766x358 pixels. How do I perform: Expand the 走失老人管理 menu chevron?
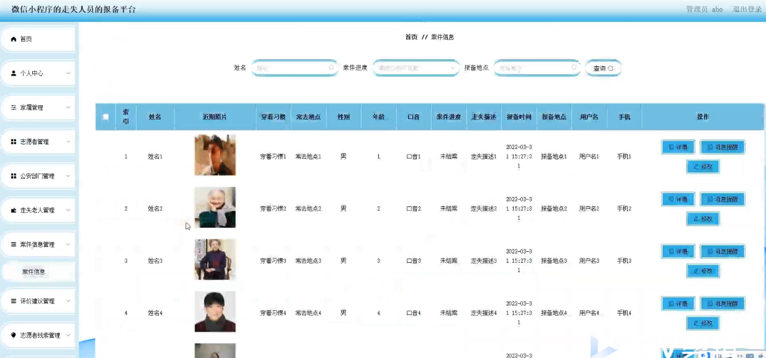coord(68,210)
